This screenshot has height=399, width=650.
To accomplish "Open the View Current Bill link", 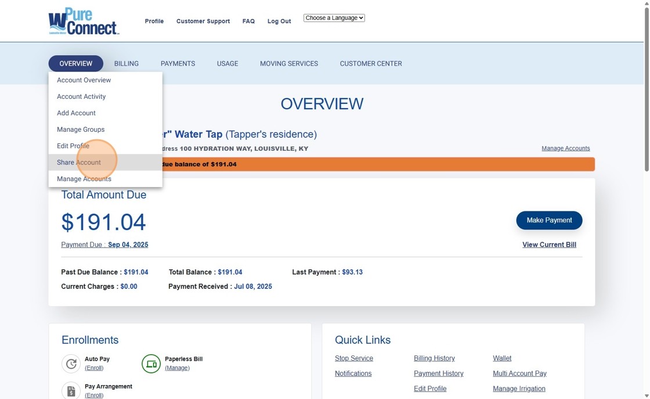I will [549, 245].
